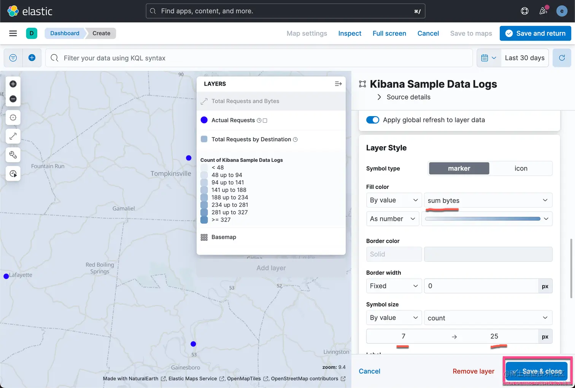575x388 pixels.
Task: Open the timeslider clock icon
Action: coord(13,174)
